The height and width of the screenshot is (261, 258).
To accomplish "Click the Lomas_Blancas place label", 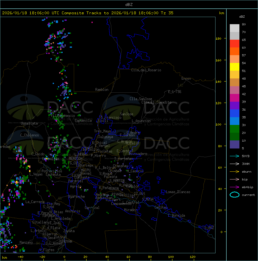I will pos(178,192).
